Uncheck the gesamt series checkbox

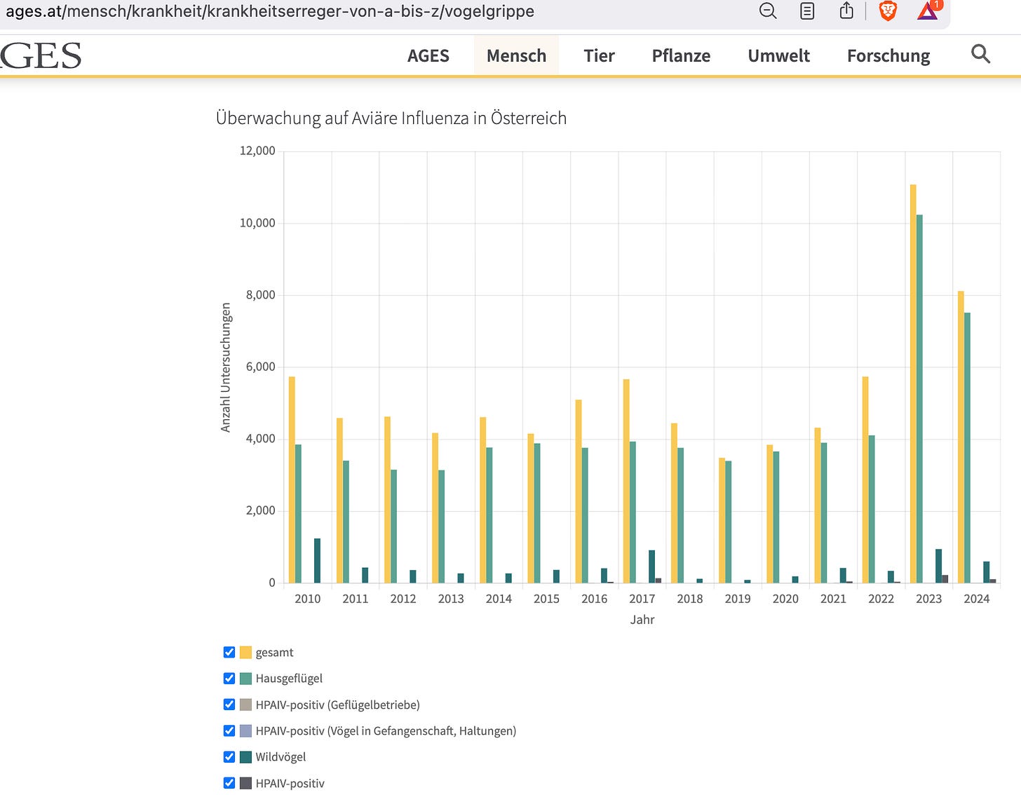229,652
